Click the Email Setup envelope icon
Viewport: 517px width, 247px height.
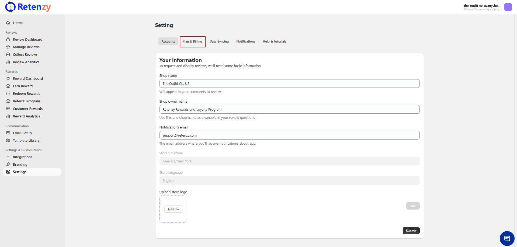pos(8,133)
